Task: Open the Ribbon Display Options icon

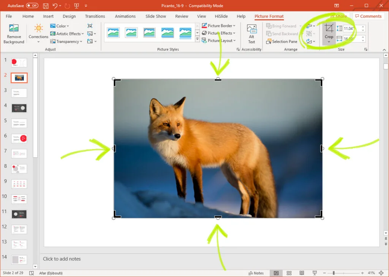Action: point(337,5)
